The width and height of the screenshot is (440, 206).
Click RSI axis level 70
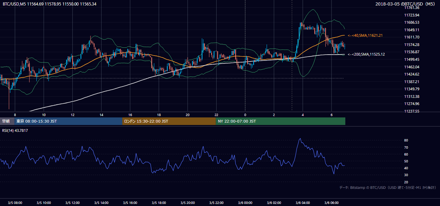click(406, 147)
